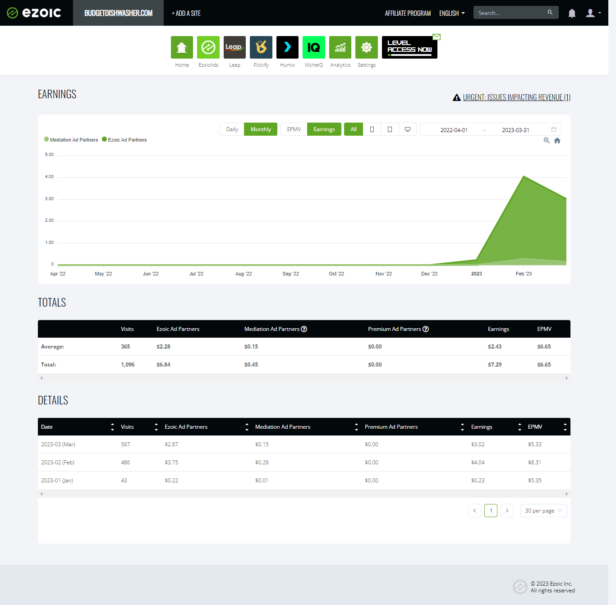Open the Flickify app icon
This screenshot has height=605, width=616.
tap(261, 47)
